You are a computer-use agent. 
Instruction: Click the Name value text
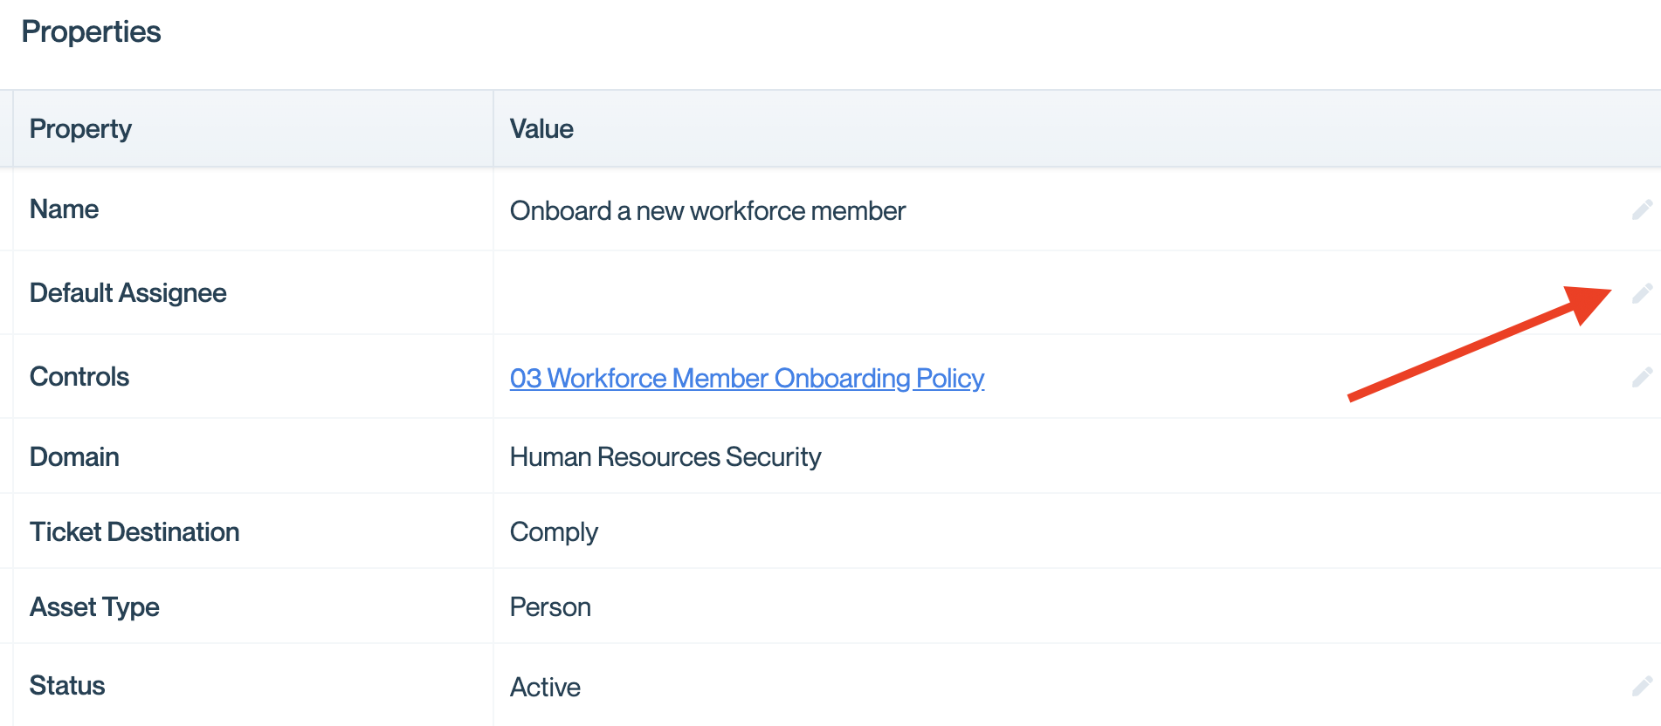pyautogui.click(x=707, y=210)
